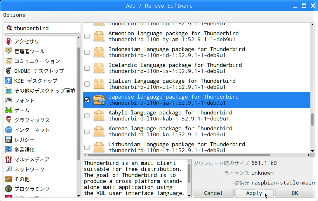Click the description panel scrollbar thumb
318x201 pixels.
pyautogui.click(x=189, y=173)
